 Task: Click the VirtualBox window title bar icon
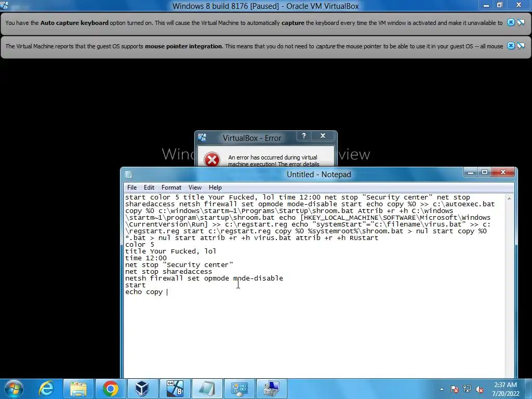tap(4, 5)
